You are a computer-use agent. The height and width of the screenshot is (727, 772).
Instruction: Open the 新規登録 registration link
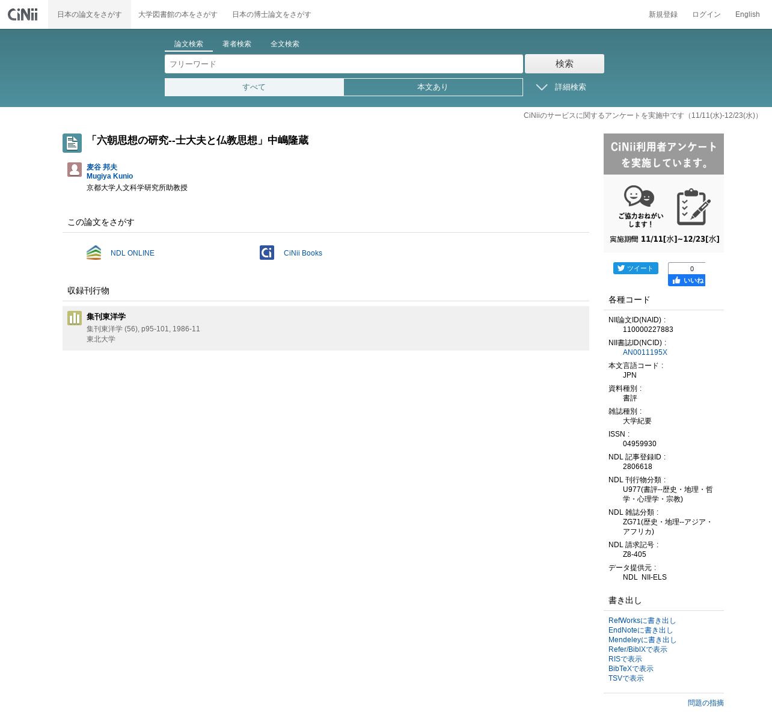(663, 14)
